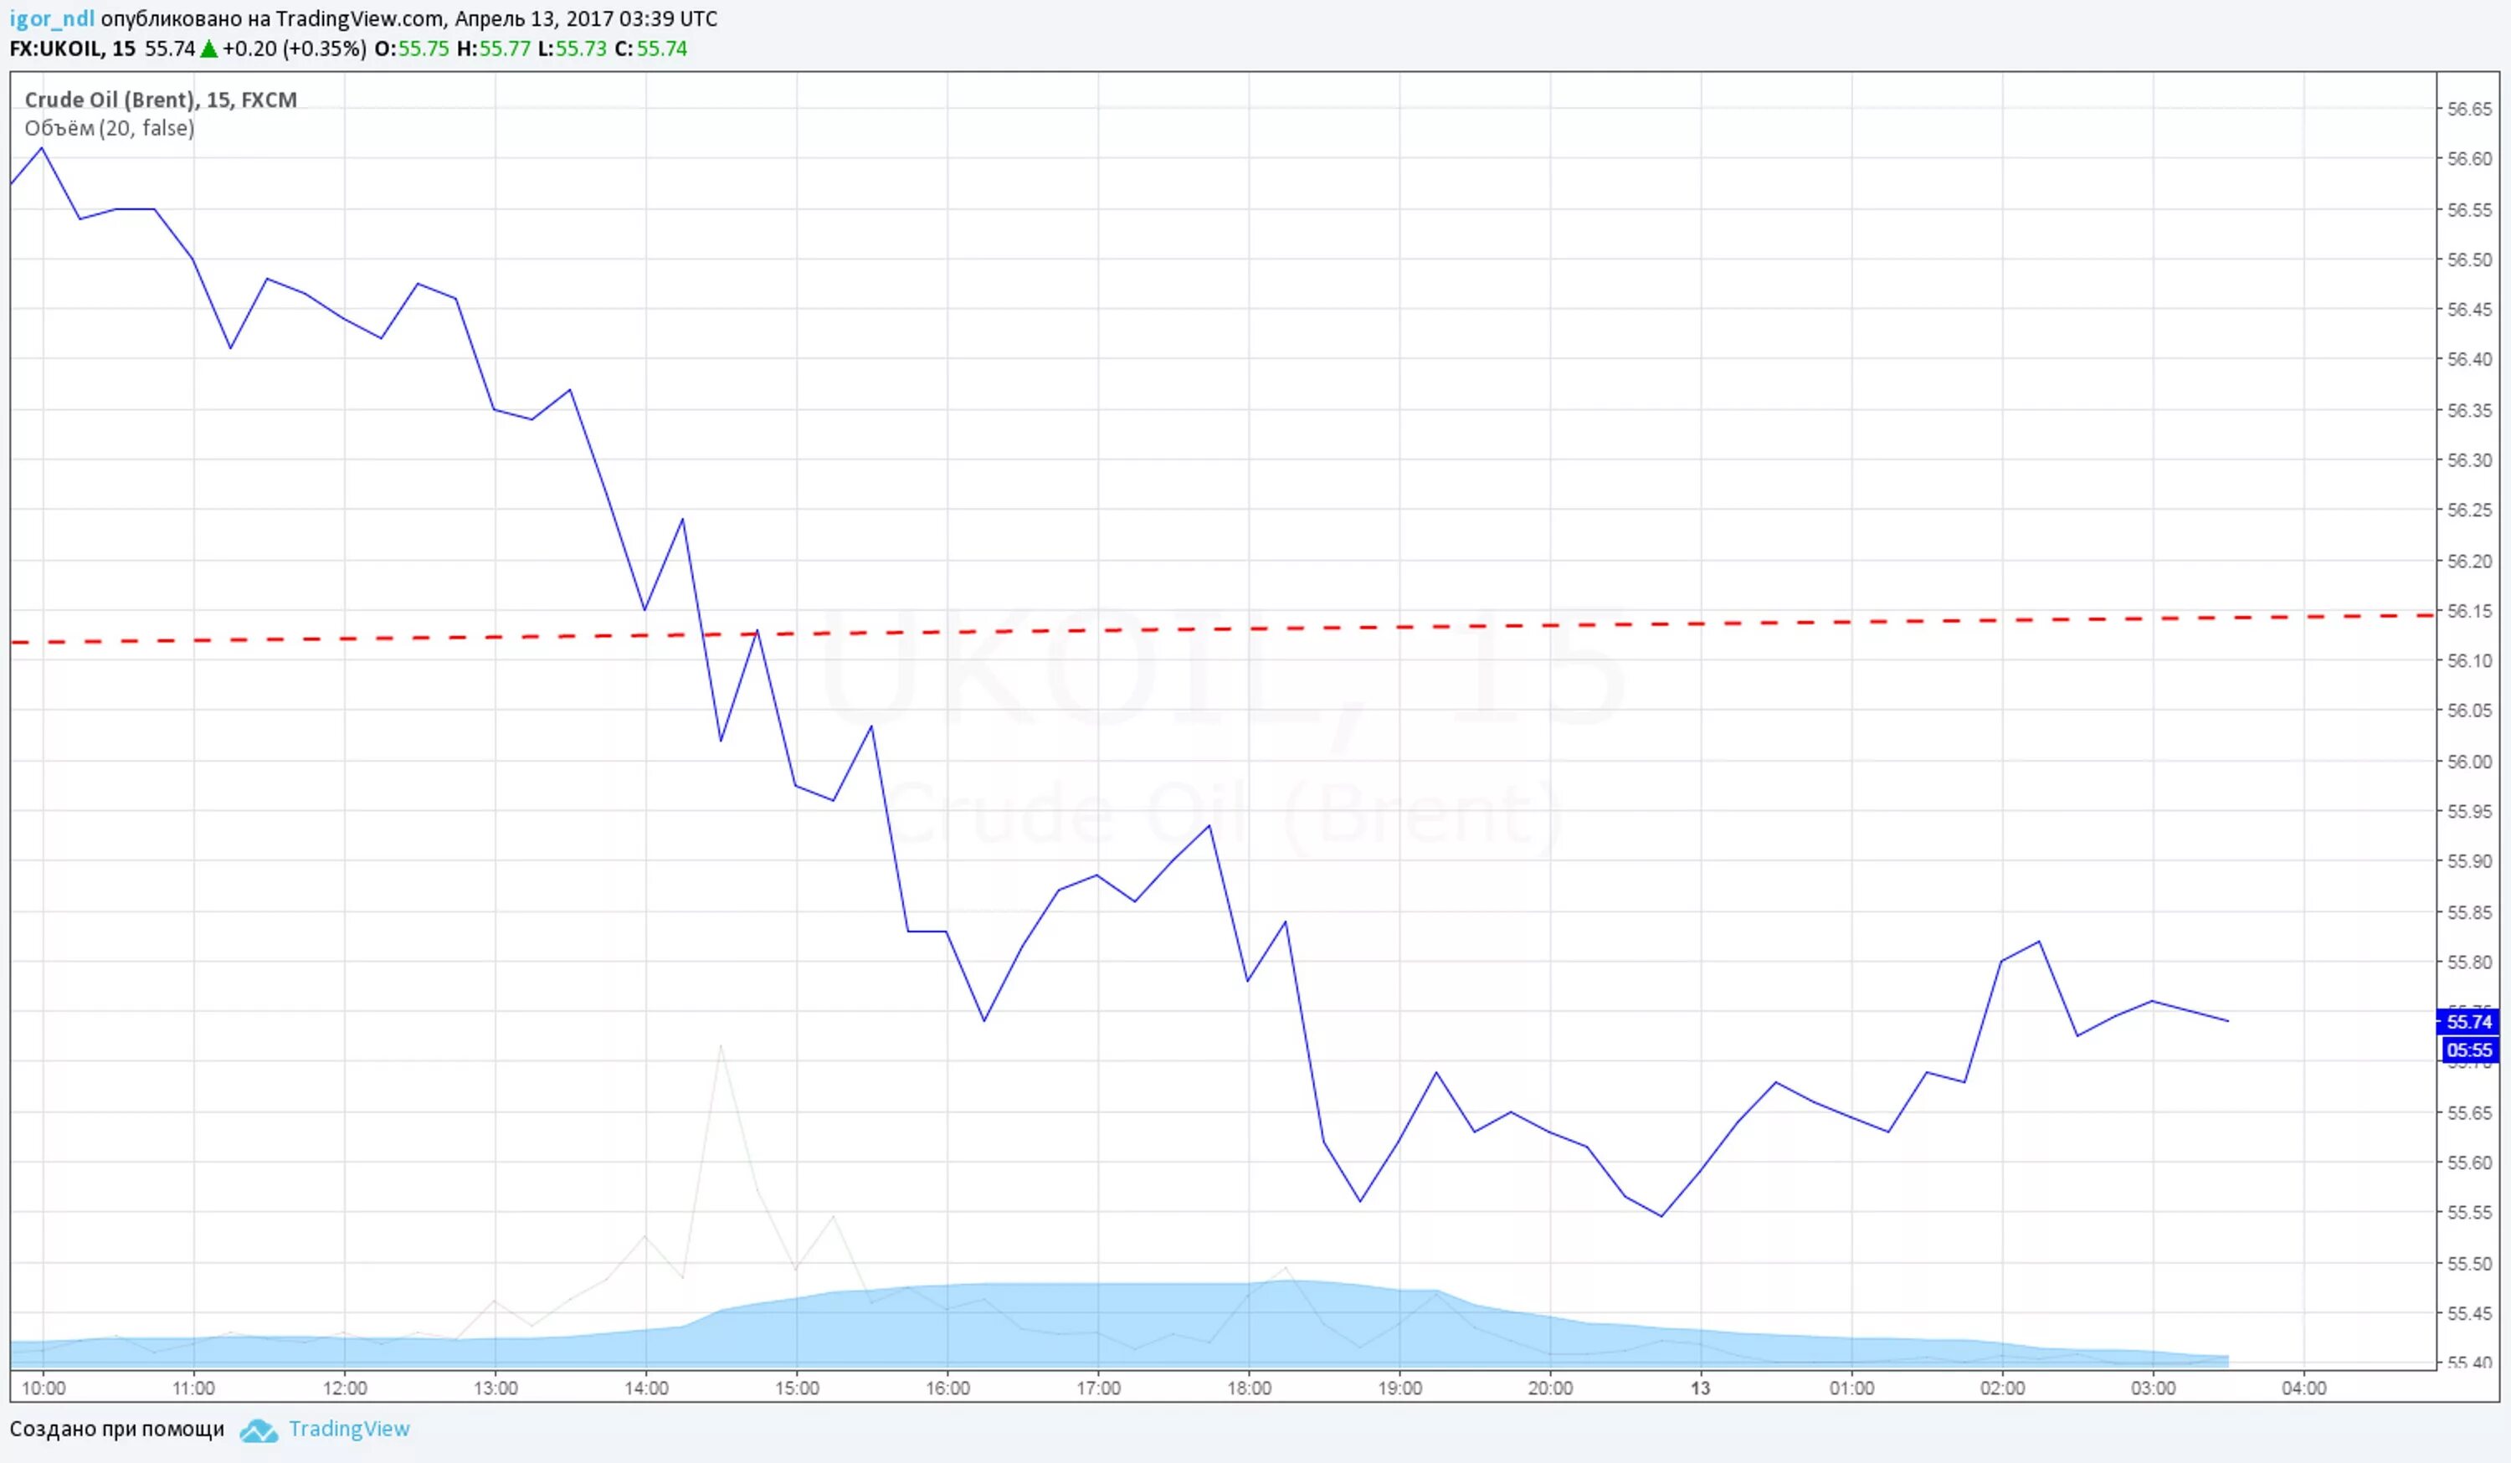Open the TradingView footer link
Image resolution: width=2511 pixels, height=1463 pixels.
tap(349, 1428)
